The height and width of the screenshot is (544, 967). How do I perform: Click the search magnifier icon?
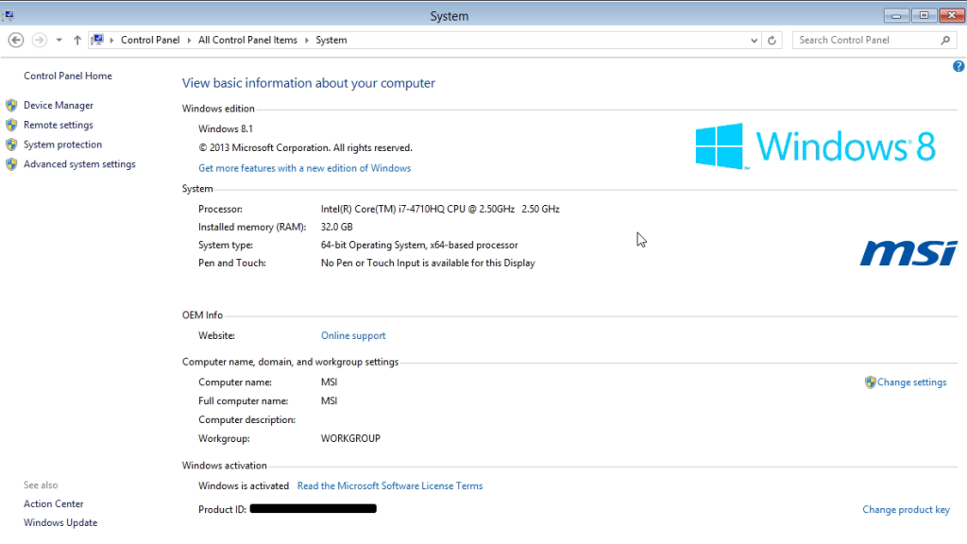[x=944, y=40]
